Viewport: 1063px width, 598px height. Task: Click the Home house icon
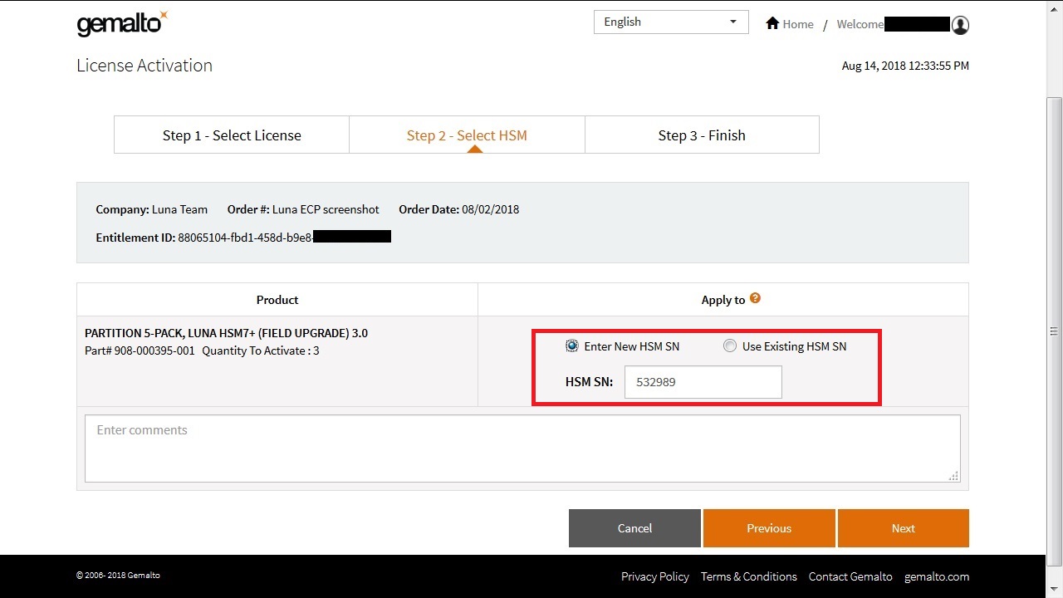pyautogui.click(x=772, y=23)
